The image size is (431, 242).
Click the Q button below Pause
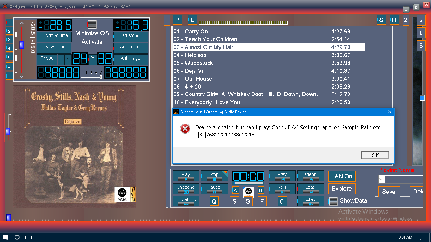tap(214, 201)
